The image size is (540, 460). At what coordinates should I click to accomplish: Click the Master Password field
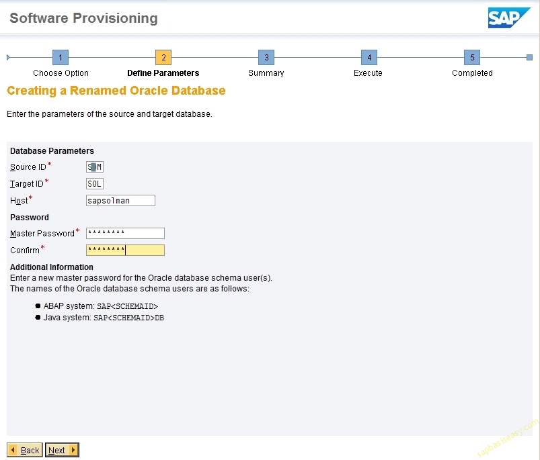125,234
